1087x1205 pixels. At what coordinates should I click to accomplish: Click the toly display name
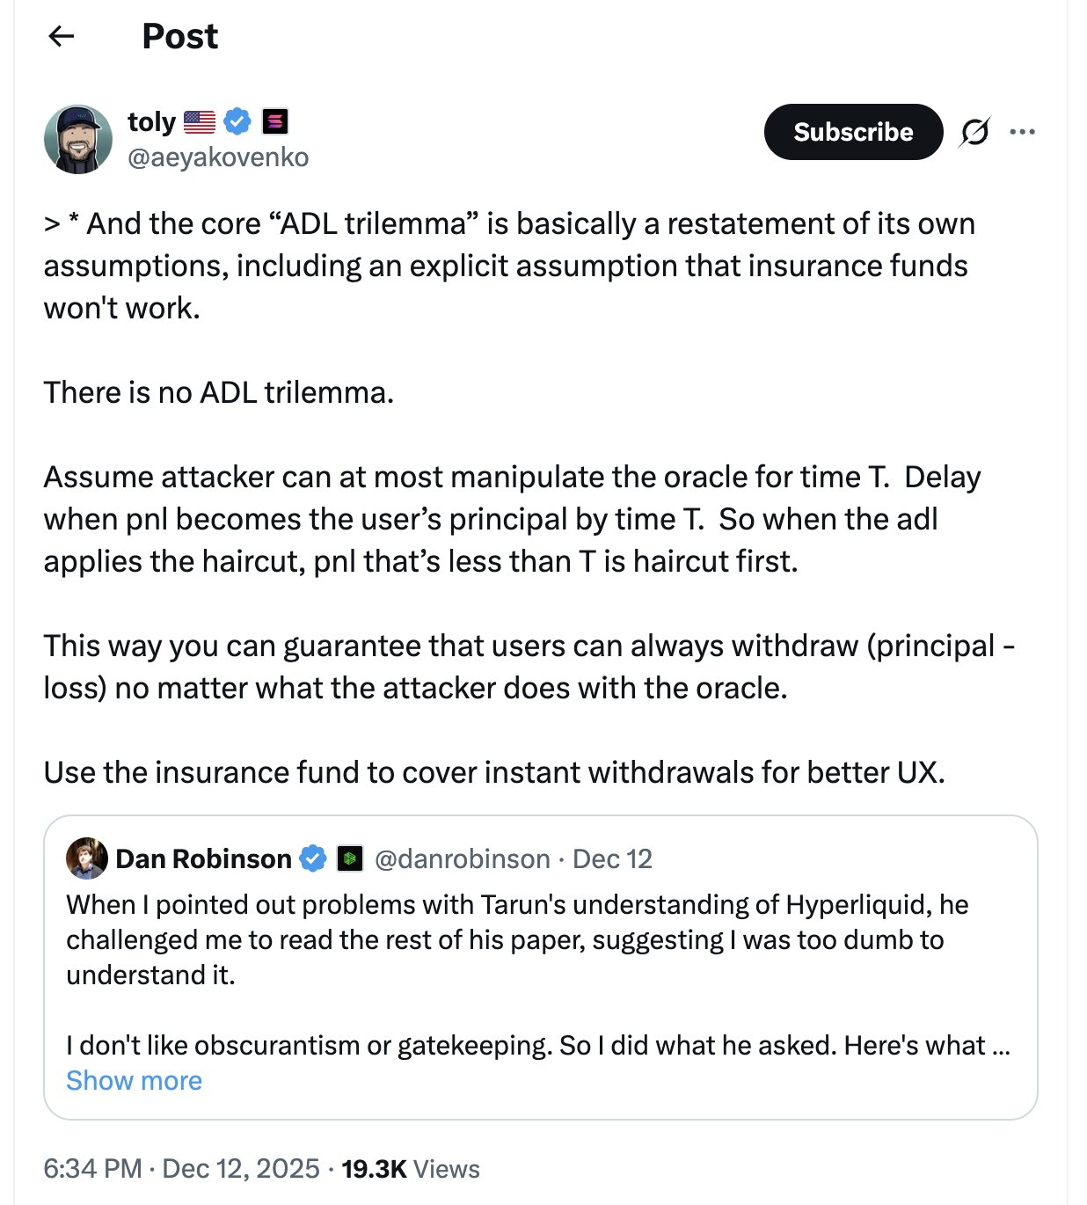click(x=151, y=121)
